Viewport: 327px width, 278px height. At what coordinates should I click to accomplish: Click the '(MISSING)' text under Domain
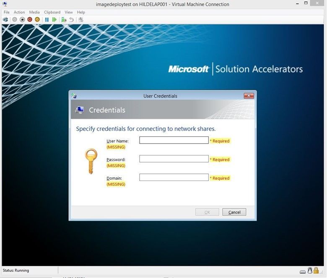point(116,184)
